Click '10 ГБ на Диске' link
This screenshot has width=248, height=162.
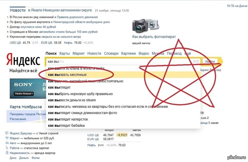tap(237, 6)
